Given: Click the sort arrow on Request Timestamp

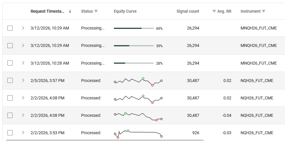Looking at the screenshot, I should [70, 11].
